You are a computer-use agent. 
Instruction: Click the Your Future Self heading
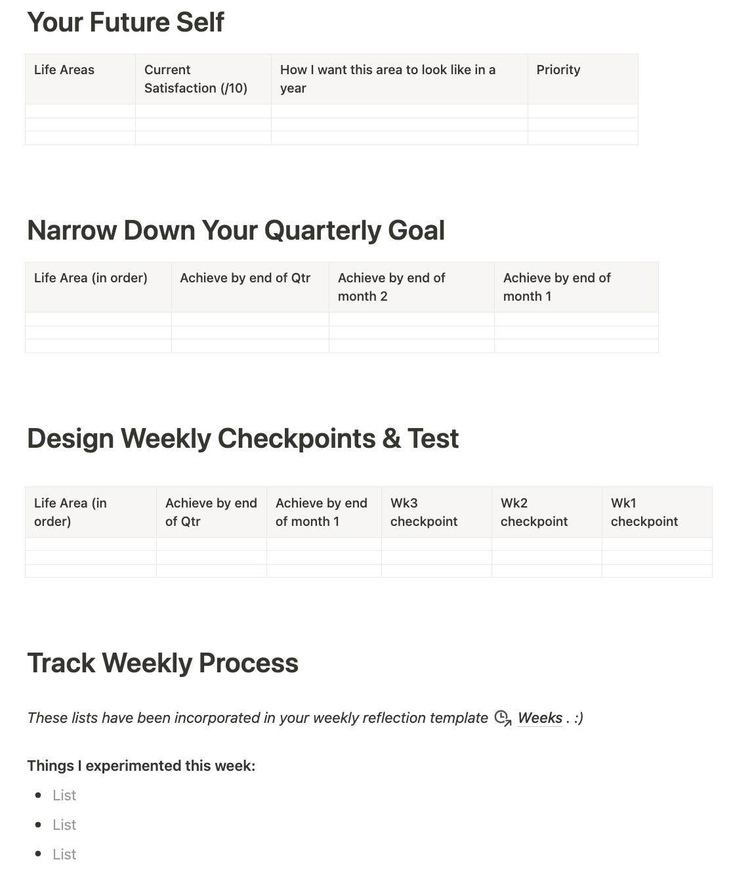[x=125, y=22]
